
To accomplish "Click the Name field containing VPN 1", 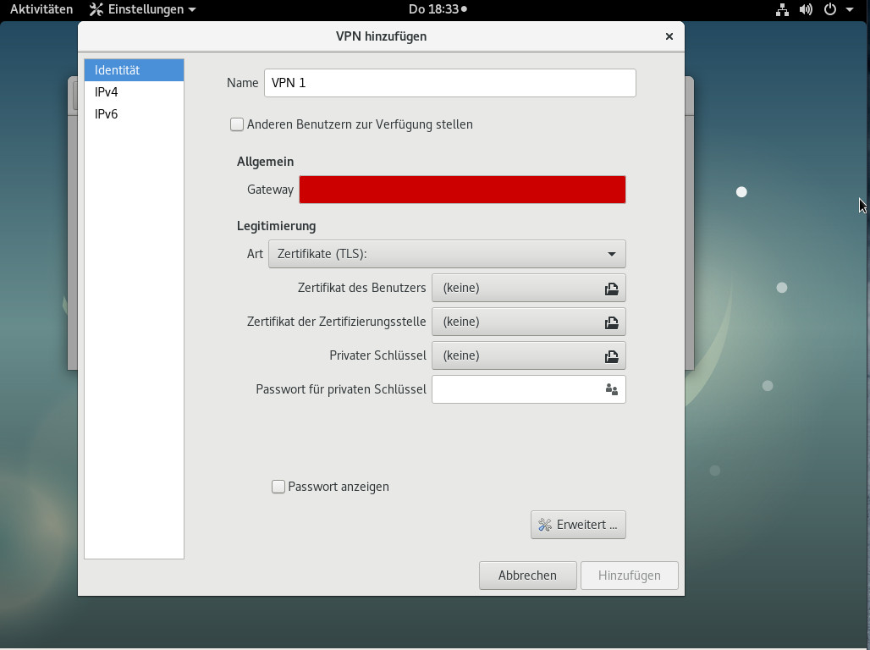I will 450,83.
